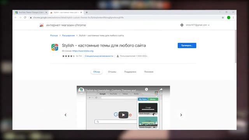
Task: Switch to the Отзывы tab
Action: pos(112,72)
